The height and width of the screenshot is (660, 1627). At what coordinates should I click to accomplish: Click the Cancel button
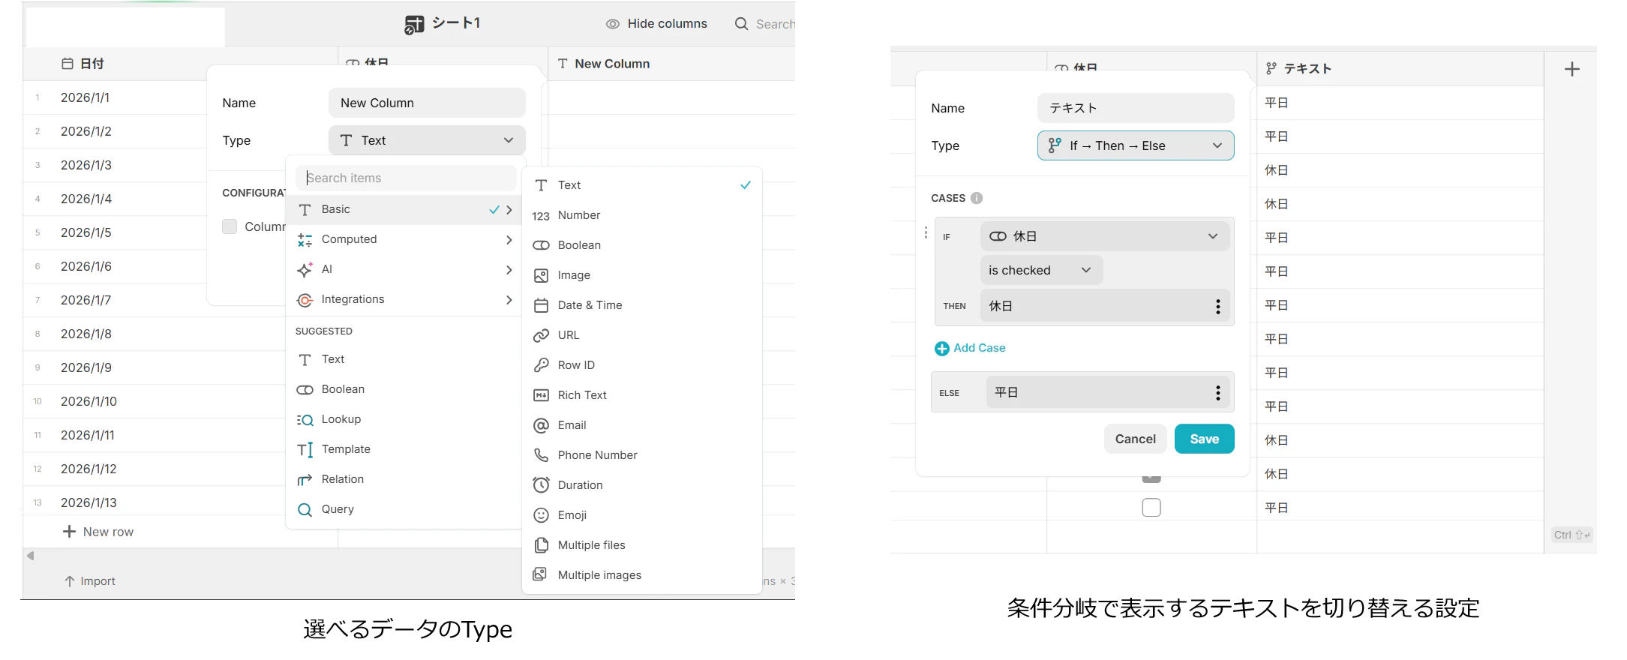coord(1135,439)
